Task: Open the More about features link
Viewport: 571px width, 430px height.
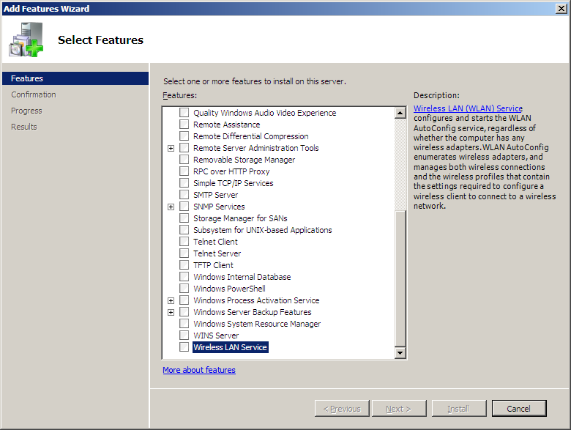Action: [199, 370]
